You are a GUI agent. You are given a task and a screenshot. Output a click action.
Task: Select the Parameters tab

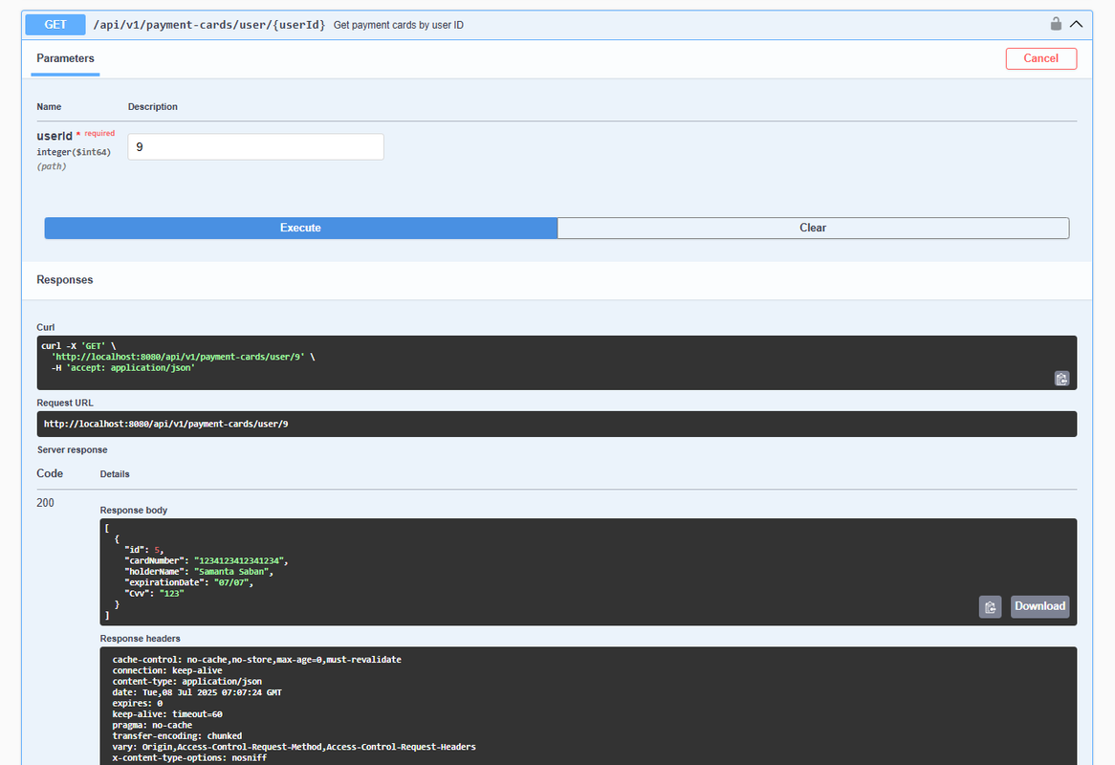(x=65, y=58)
